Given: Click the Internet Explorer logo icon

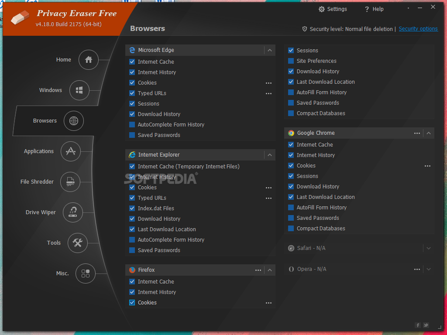Looking at the screenshot, I should [x=132, y=155].
